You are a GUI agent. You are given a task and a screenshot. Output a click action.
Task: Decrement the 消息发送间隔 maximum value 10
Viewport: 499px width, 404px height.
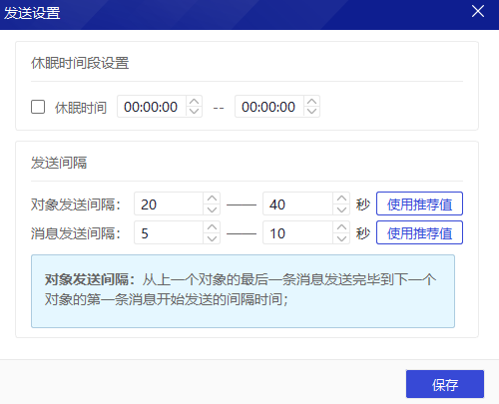pos(341,238)
